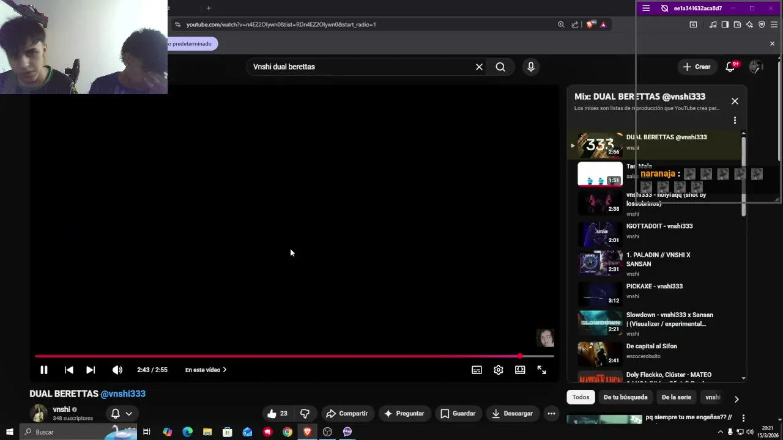Play 'PICKAXE - vnshi333' from the playlist
The image size is (783, 440).
[x=655, y=293]
